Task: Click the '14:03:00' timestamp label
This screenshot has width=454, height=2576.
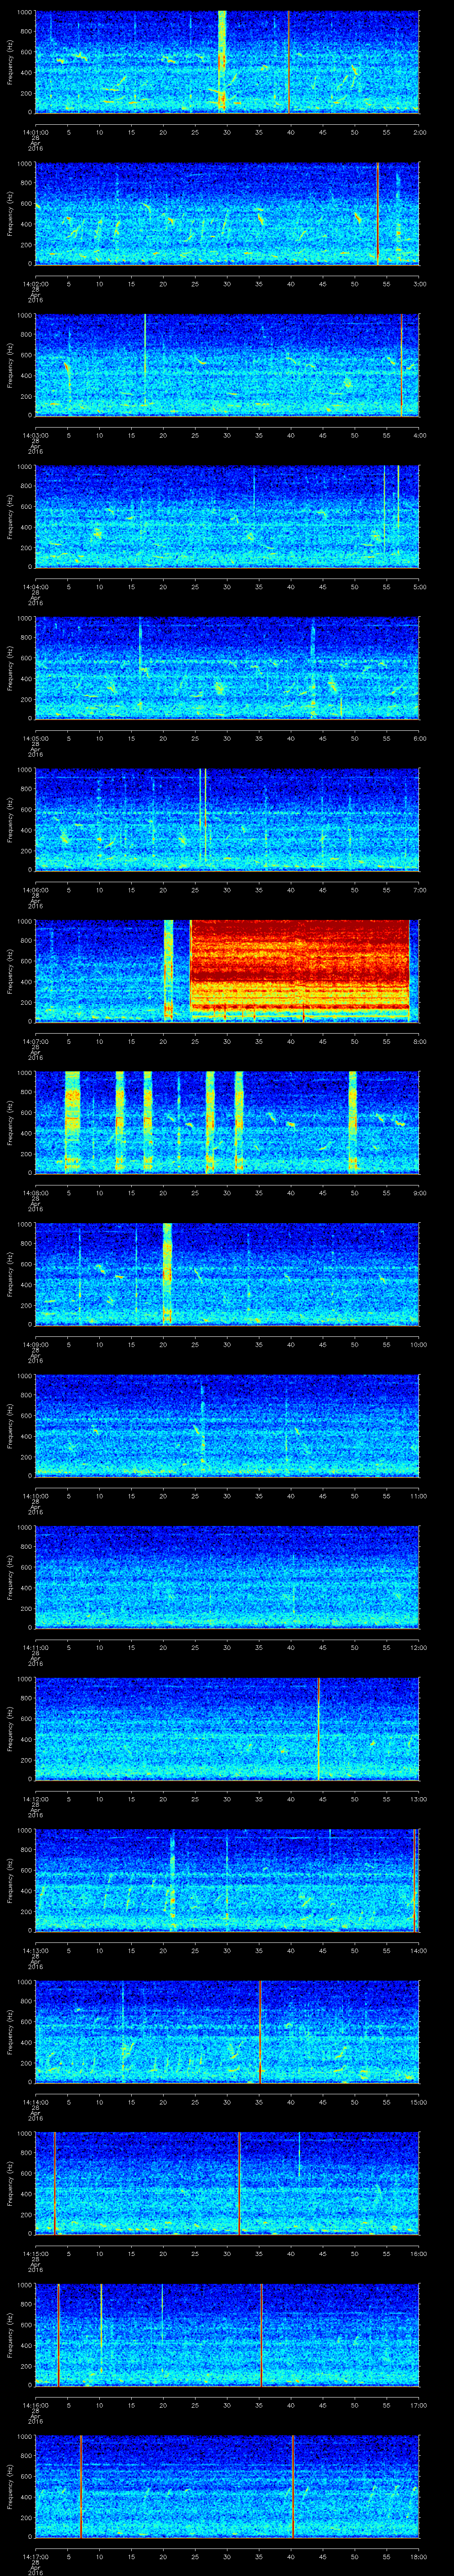Action: [35, 435]
